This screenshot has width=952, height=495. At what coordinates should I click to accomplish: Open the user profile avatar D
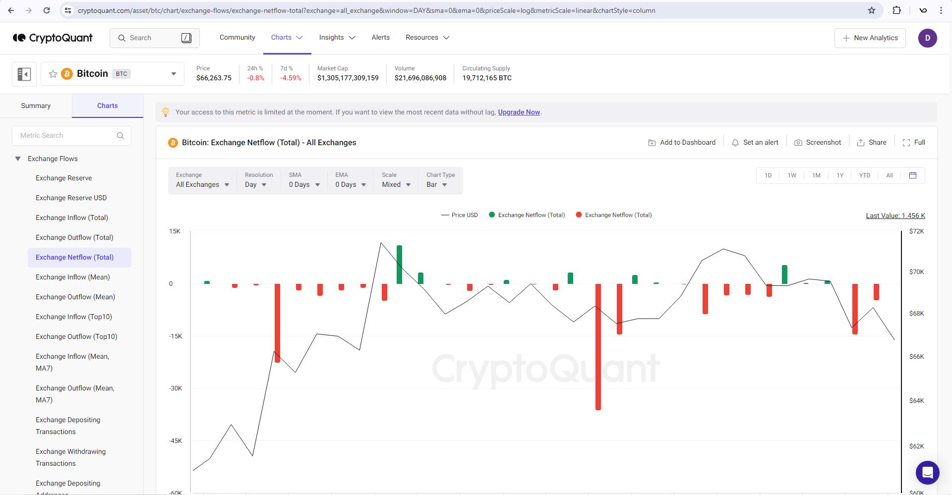point(927,38)
